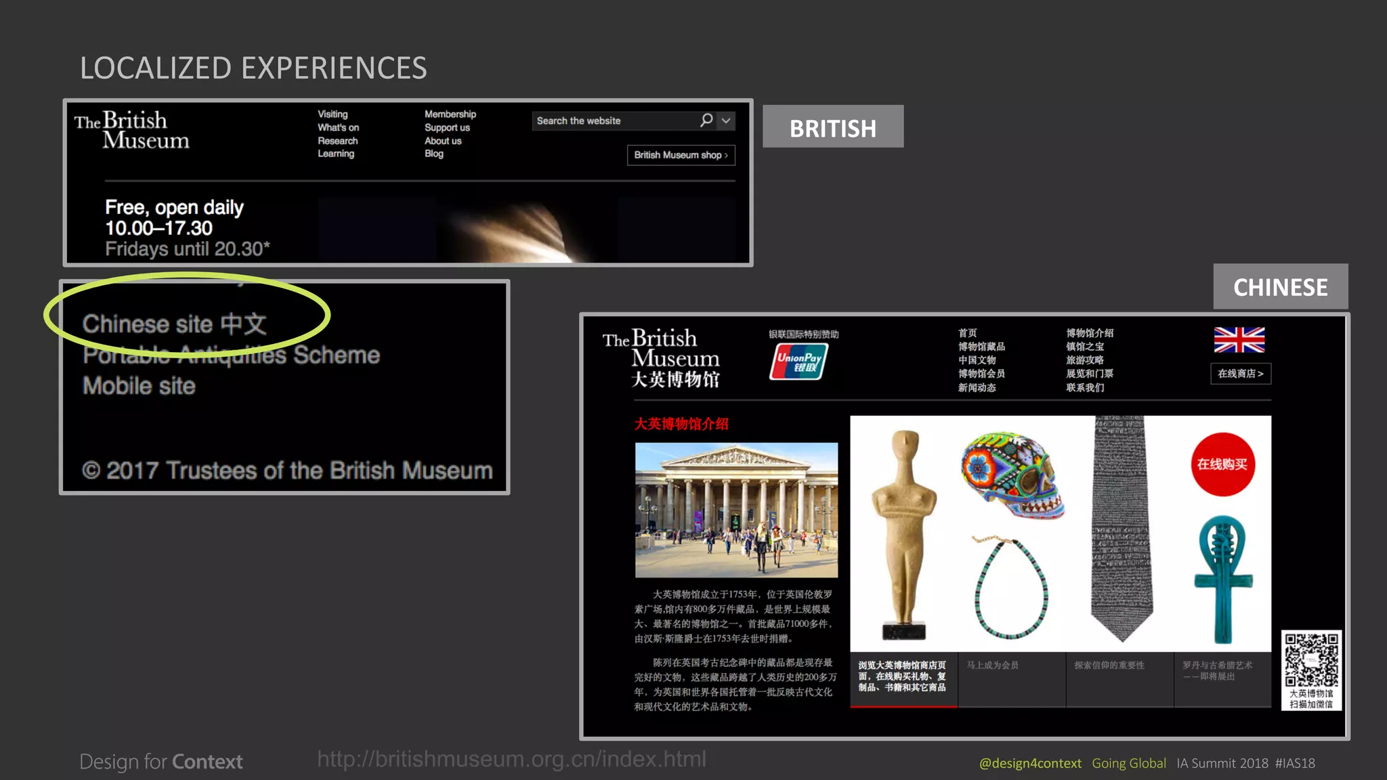This screenshot has height=780, width=1387.
Task: Select the Learning menu item
Action: tap(336, 154)
